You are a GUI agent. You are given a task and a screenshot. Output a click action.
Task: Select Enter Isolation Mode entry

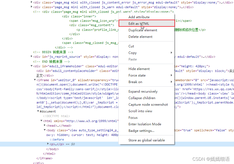click(147, 124)
